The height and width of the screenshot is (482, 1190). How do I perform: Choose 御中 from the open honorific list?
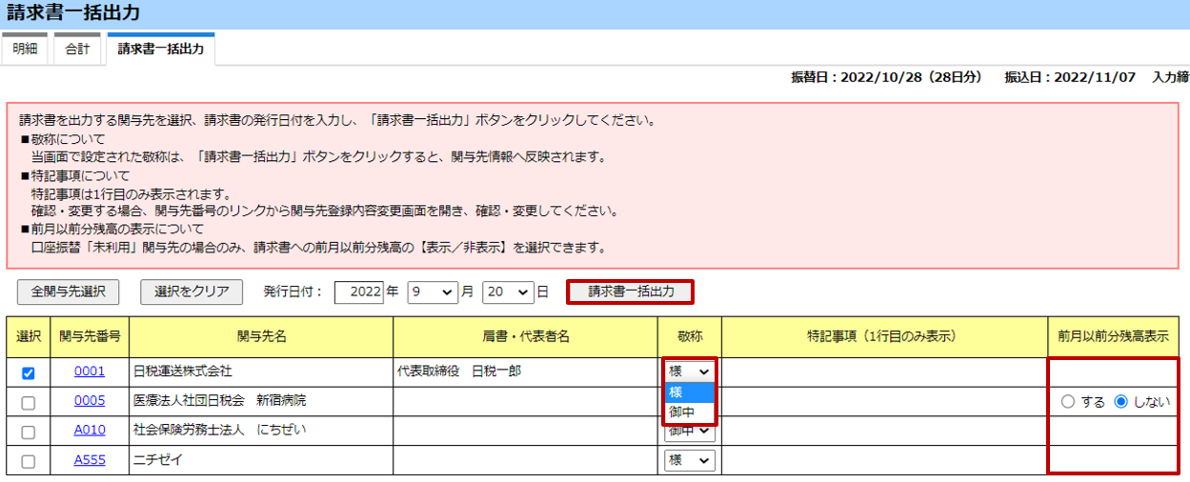(x=682, y=412)
